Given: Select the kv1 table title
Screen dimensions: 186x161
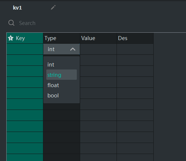Looking at the screenshot, I should (x=17, y=8).
